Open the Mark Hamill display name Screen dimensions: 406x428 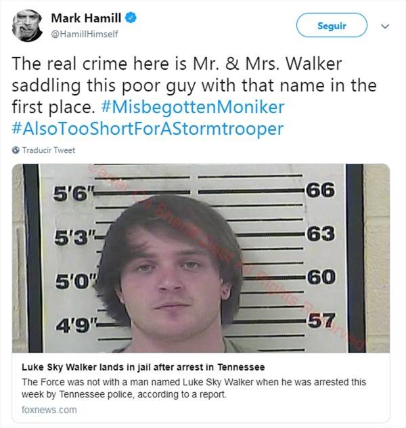86,18
